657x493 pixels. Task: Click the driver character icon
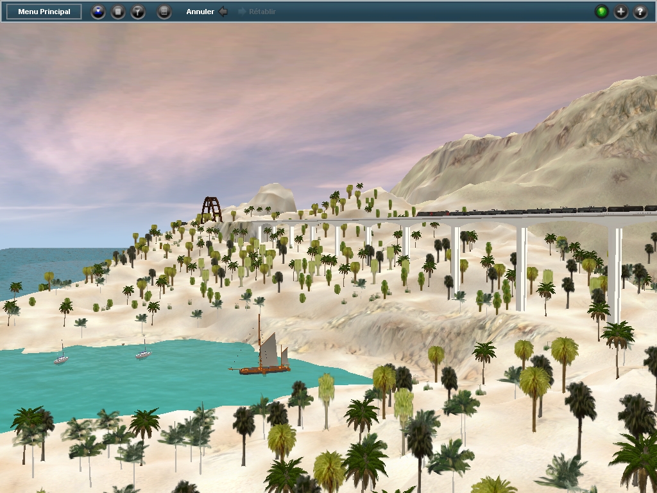coord(98,12)
